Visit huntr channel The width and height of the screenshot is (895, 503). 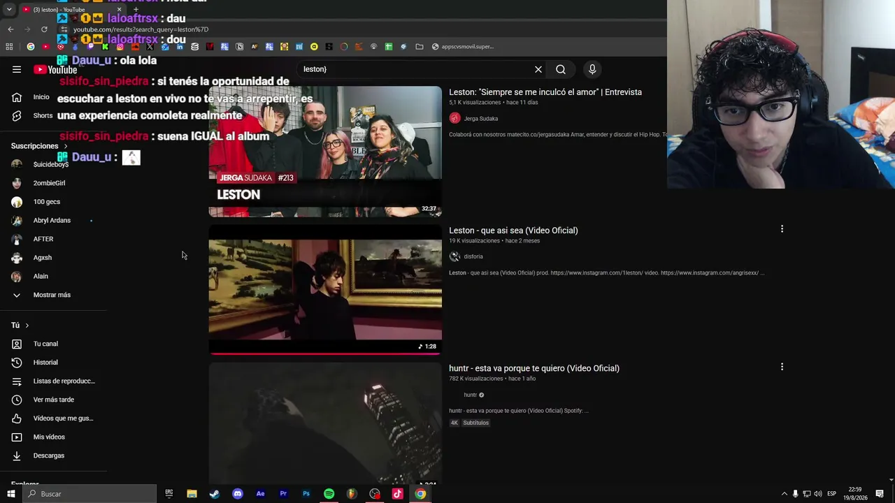471,395
